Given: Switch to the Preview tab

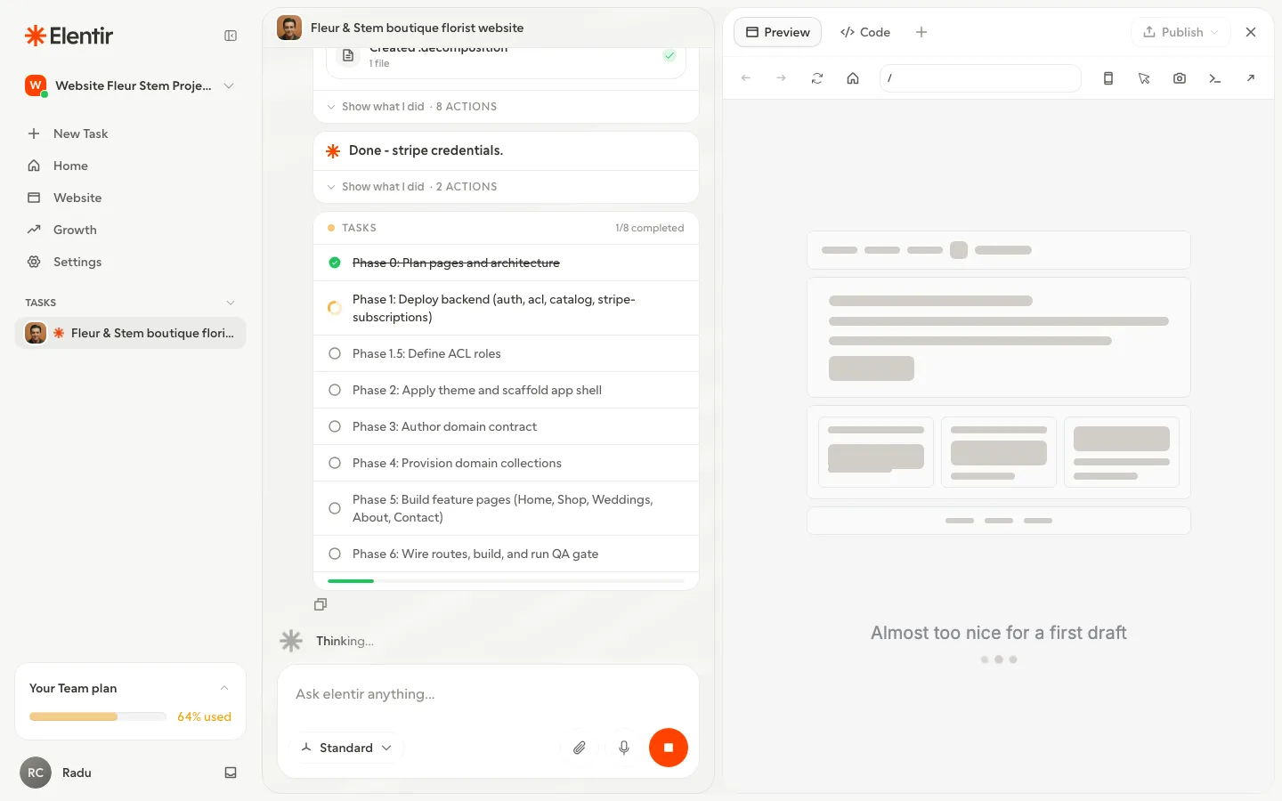Looking at the screenshot, I should click(x=777, y=32).
